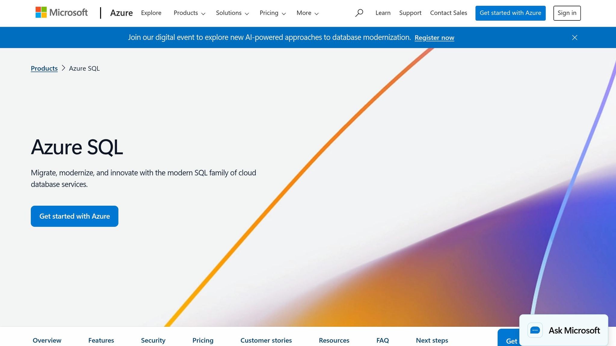Click Get started with Azure hero button
The width and height of the screenshot is (616, 346).
tap(74, 216)
